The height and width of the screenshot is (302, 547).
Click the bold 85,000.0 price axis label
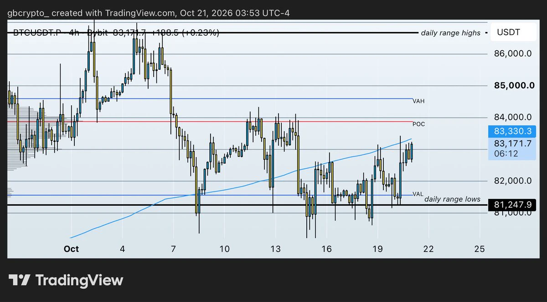[514, 85]
